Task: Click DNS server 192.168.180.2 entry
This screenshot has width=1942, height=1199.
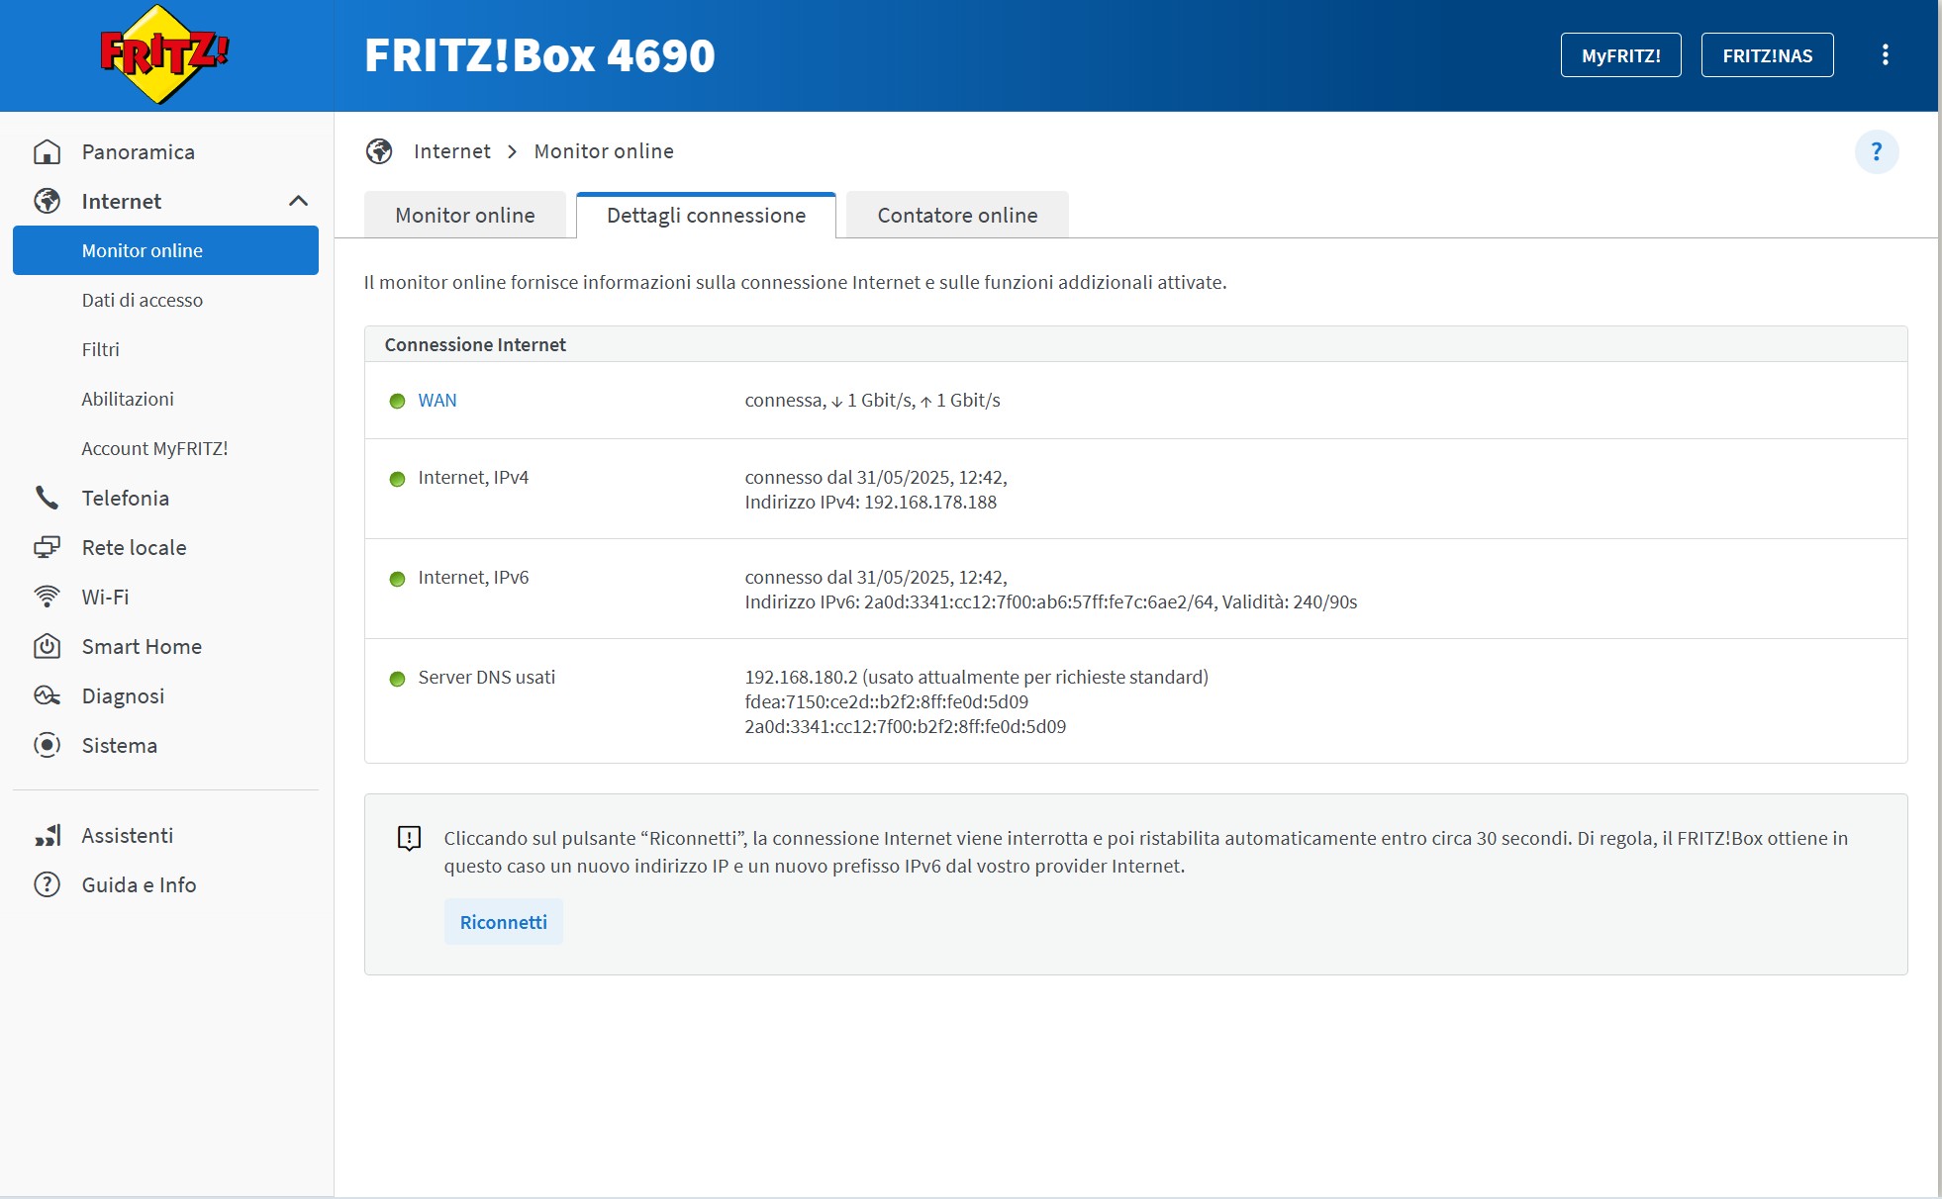Action: tap(976, 677)
